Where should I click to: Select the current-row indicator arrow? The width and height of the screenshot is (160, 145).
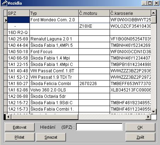pos(6,20)
